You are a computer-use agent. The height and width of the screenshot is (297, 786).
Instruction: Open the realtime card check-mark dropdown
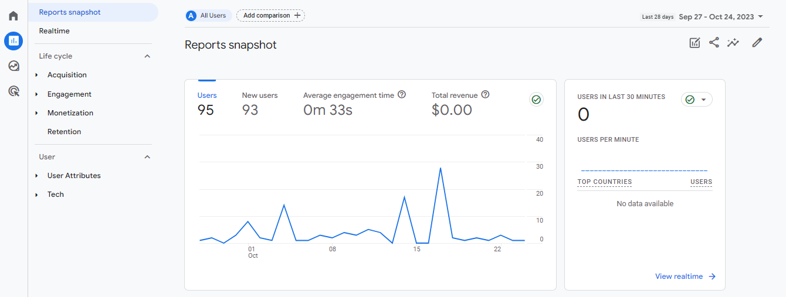697,100
